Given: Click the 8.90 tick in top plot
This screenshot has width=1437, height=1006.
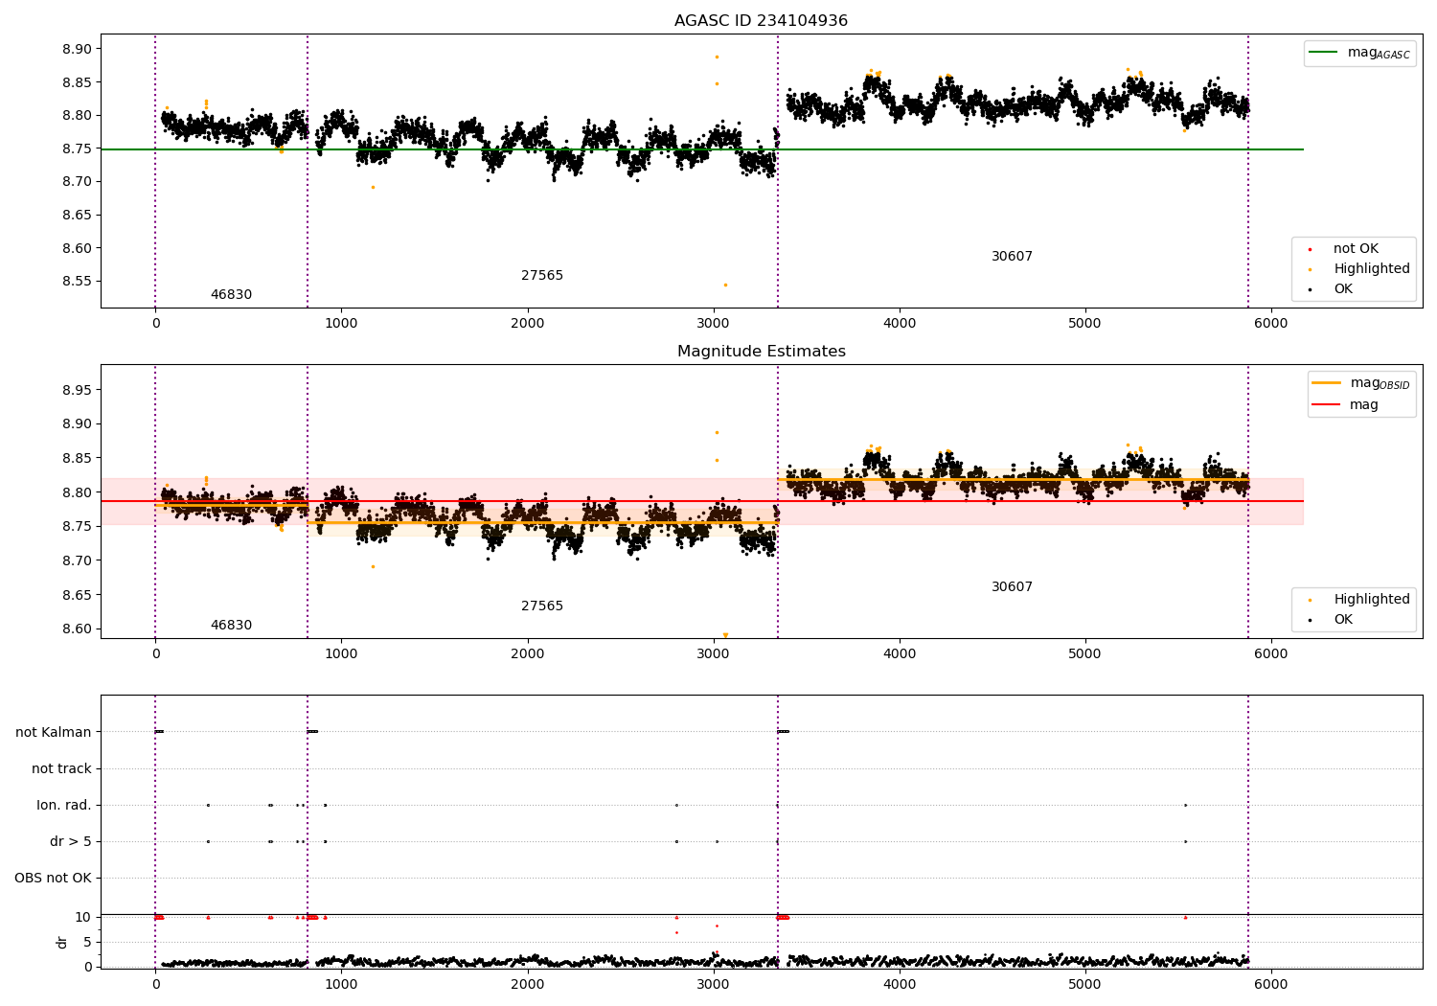Looking at the screenshot, I should pos(76,50).
